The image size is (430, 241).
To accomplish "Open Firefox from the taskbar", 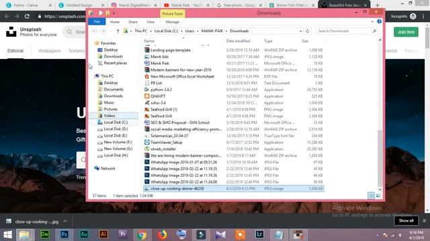I will (162, 235).
